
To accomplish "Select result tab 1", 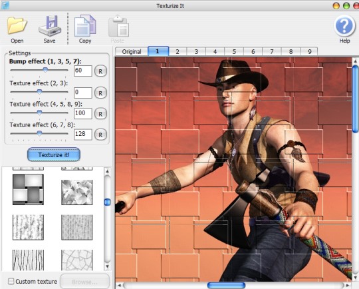I will (158, 51).
